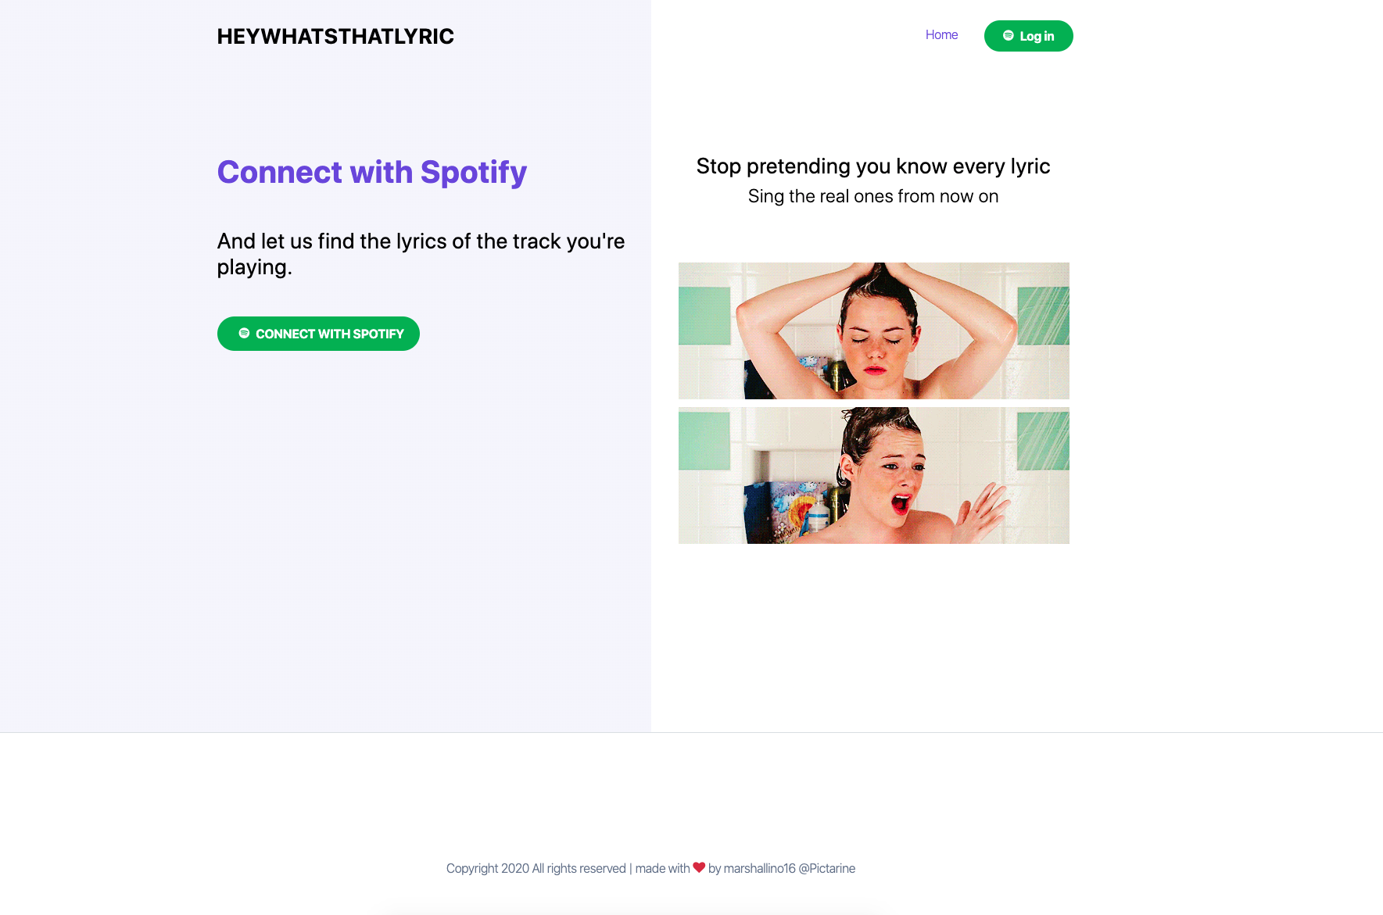1383x915 pixels.
Task: Click the left gray info panel background
Action: click(324, 547)
